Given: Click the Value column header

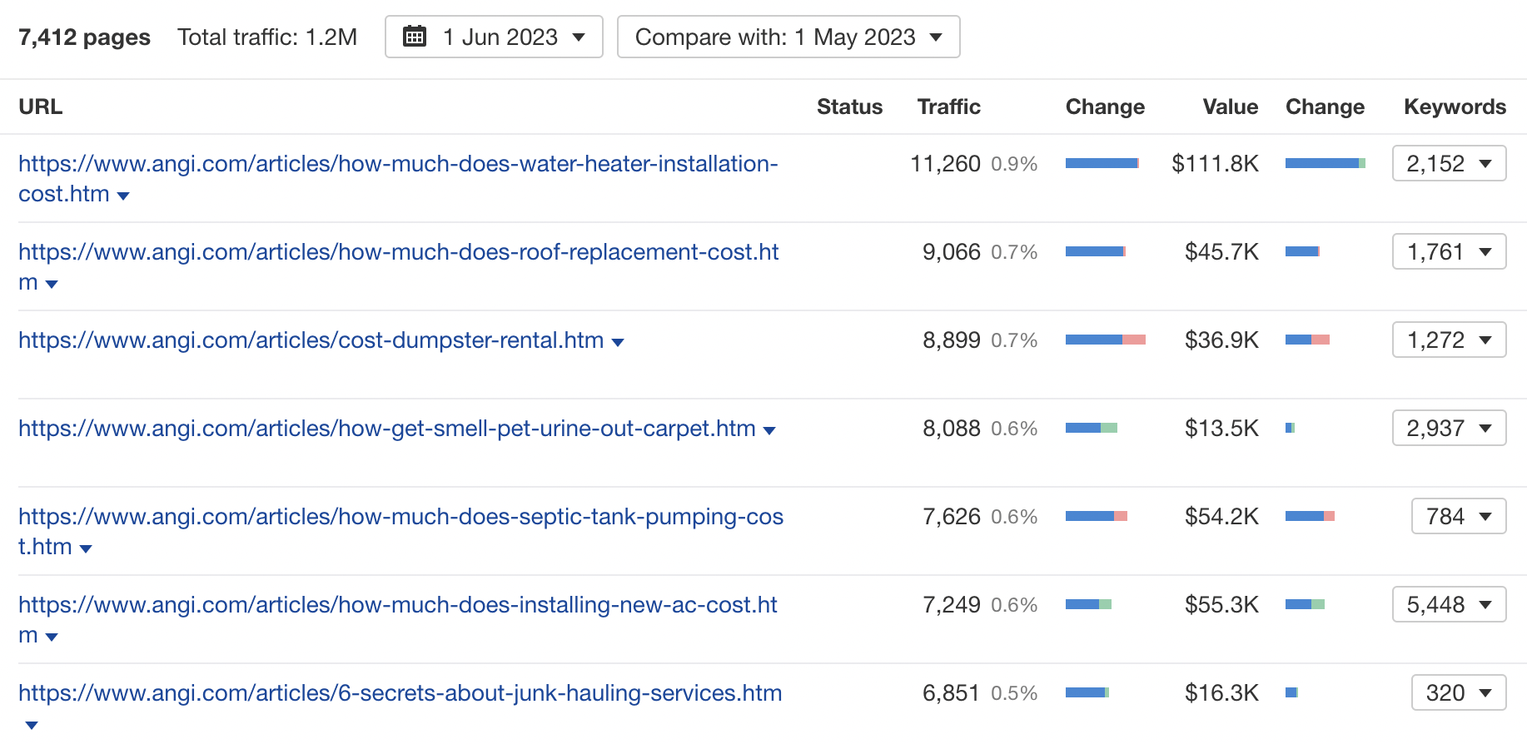Looking at the screenshot, I should click(x=1230, y=107).
